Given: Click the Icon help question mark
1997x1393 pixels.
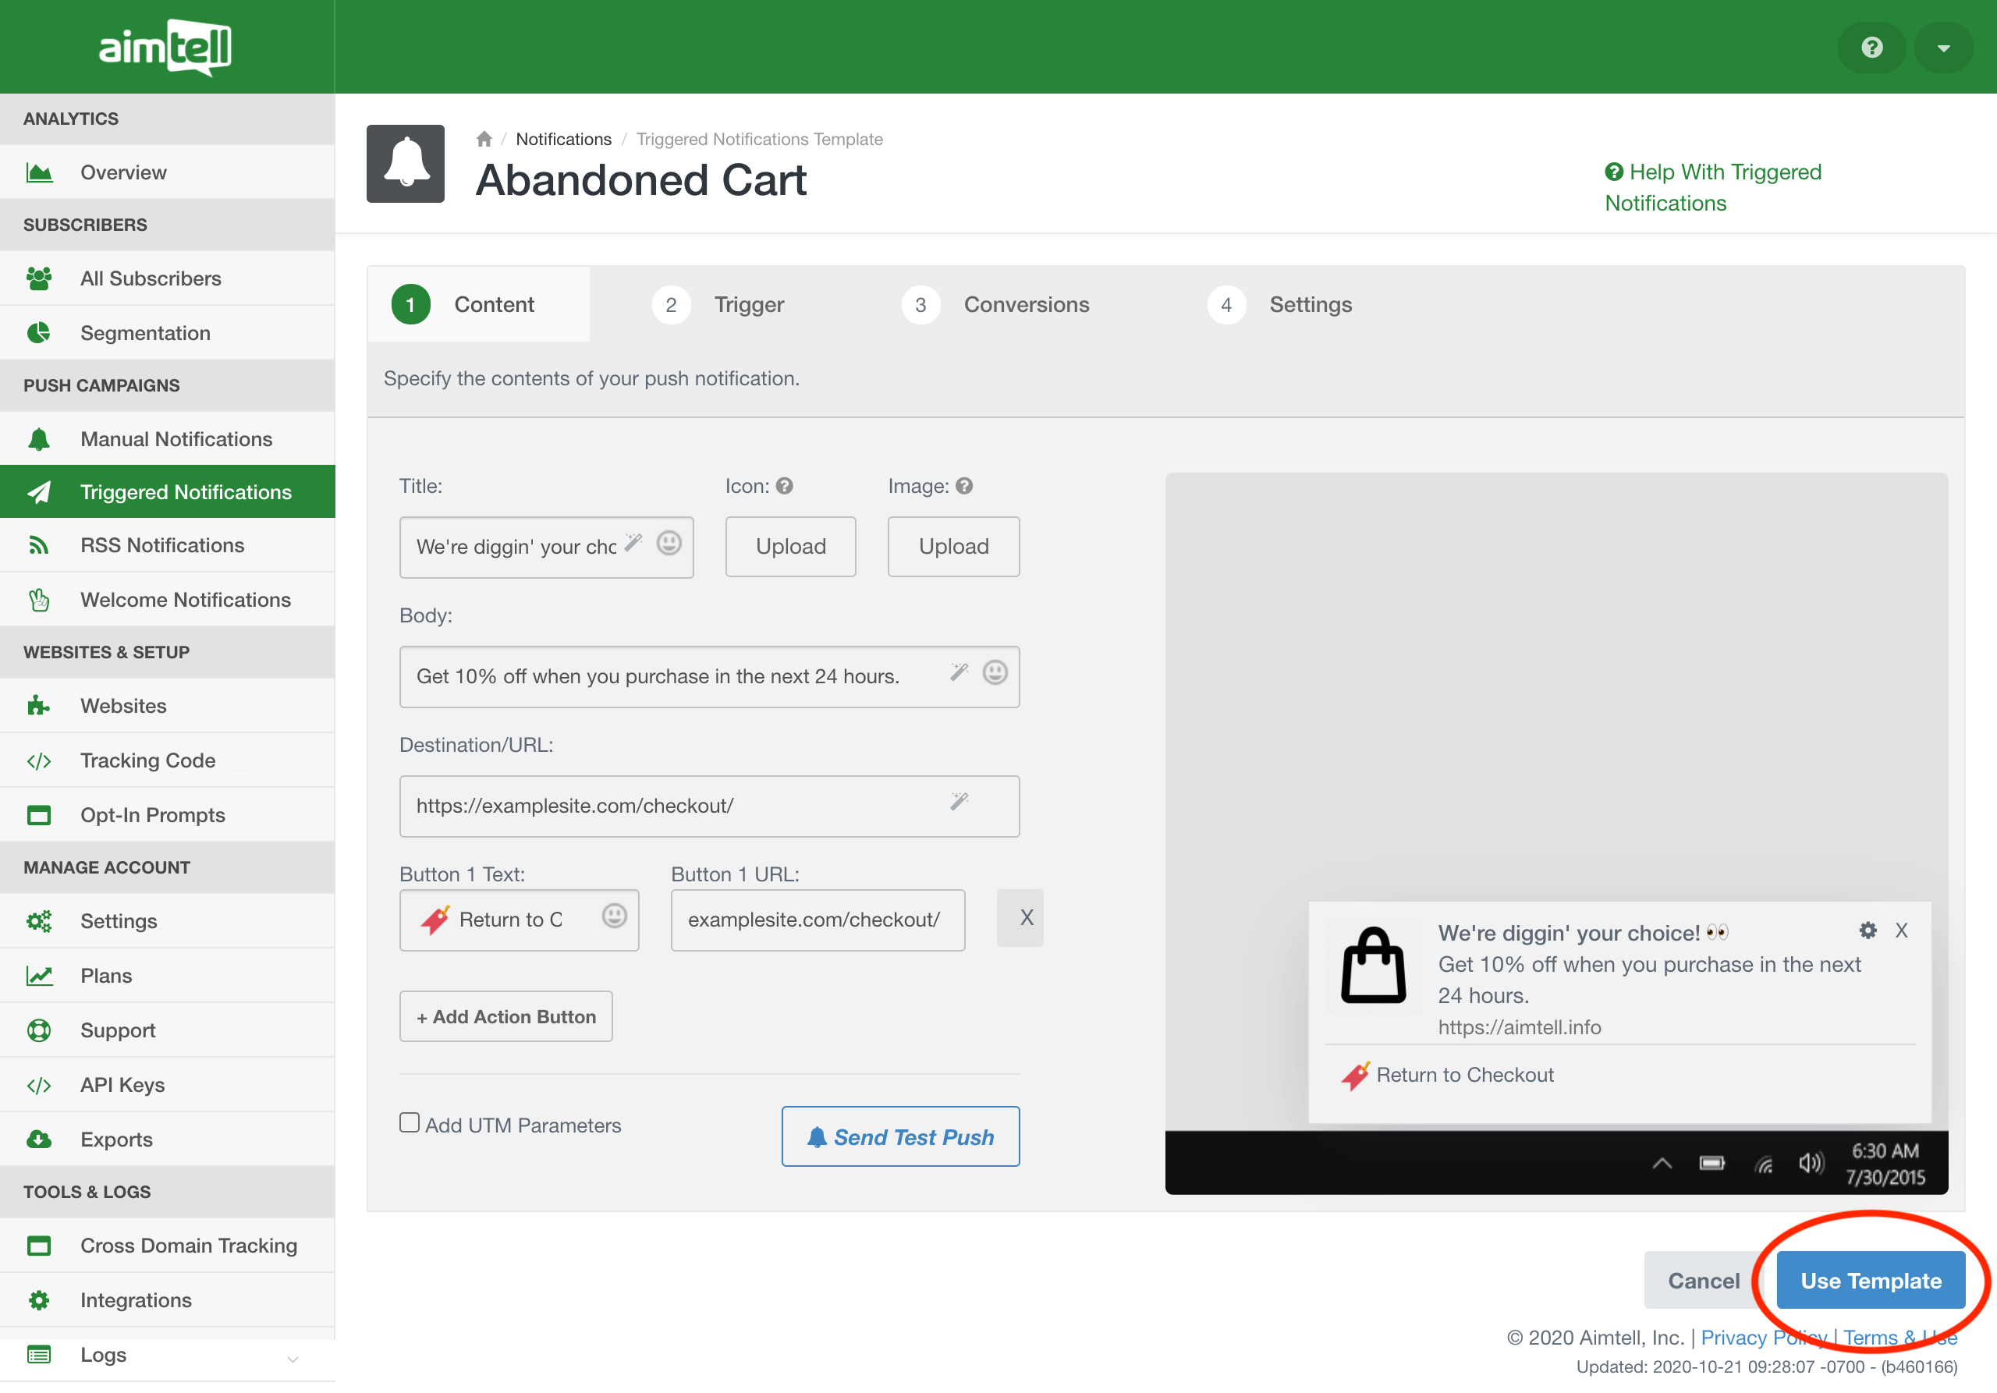Looking at the screenshot, I should click(x=785, y=486).
